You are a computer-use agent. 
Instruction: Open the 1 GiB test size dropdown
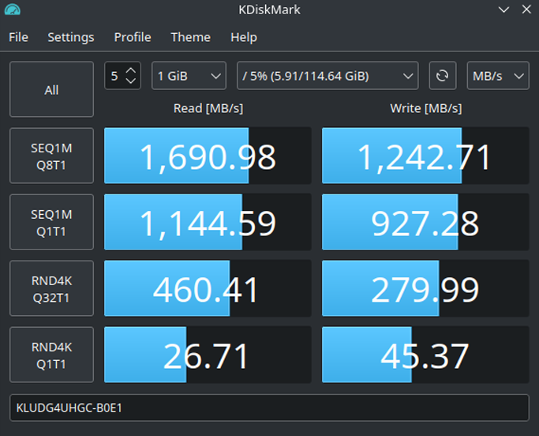click(x=189, y=76)
